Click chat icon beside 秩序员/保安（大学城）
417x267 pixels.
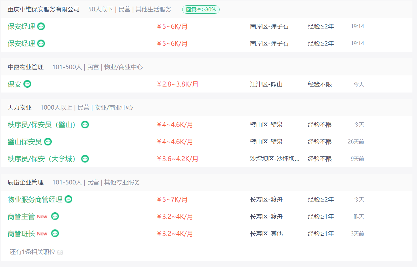pyautogui.click(x=85, y=159)
